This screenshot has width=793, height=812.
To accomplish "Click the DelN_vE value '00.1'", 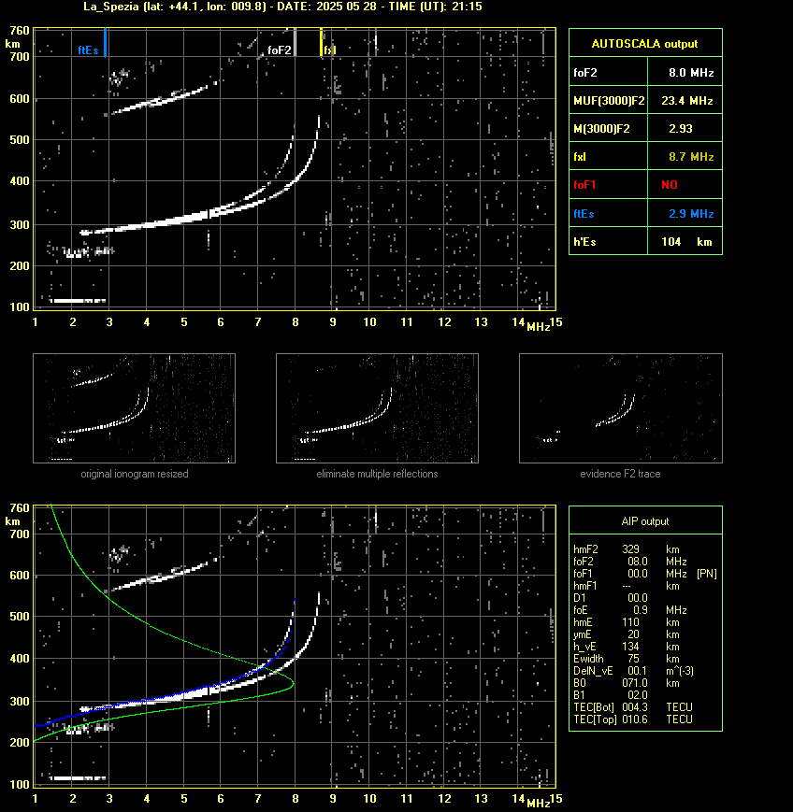I will point(638,671).
